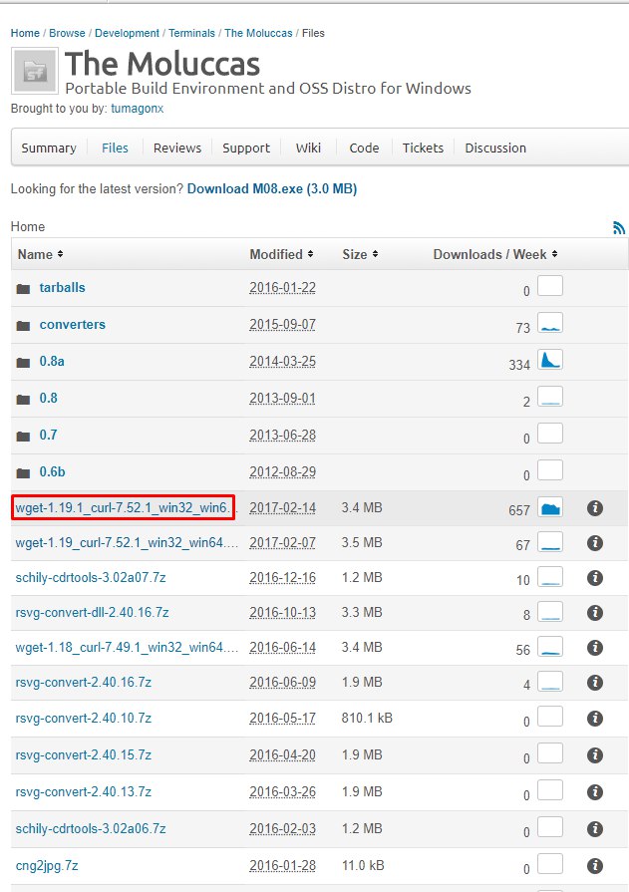Download rsvg-convert-2.40.10.7z
629x892 pixels.
[x=84, y=719]
